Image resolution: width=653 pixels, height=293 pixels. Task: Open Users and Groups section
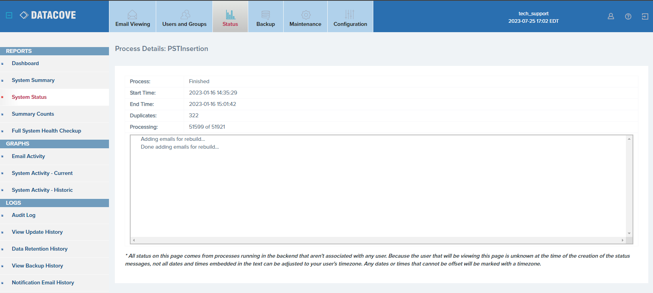(184, 16)
